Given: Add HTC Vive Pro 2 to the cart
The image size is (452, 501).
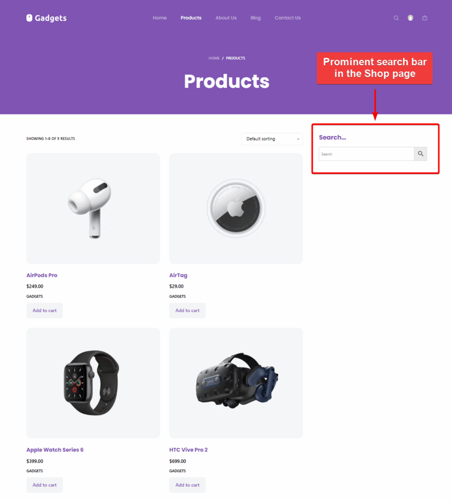Looking at the screenshot, I should 187,485.
